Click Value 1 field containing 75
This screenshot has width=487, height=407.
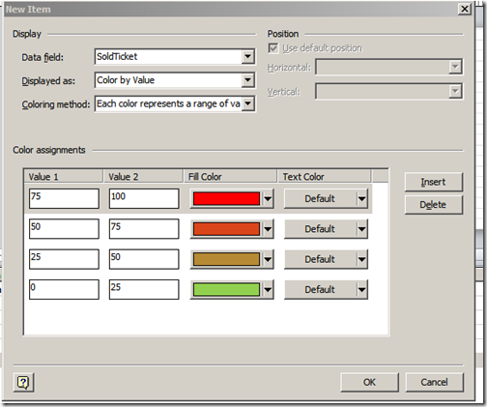click(64, 199)
